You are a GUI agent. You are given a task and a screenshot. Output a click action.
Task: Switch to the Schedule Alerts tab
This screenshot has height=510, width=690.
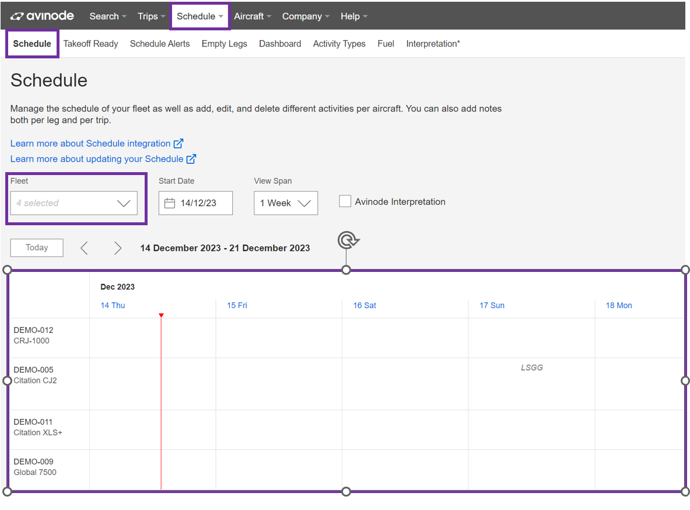pyautogui.click(x=160, y=44)
